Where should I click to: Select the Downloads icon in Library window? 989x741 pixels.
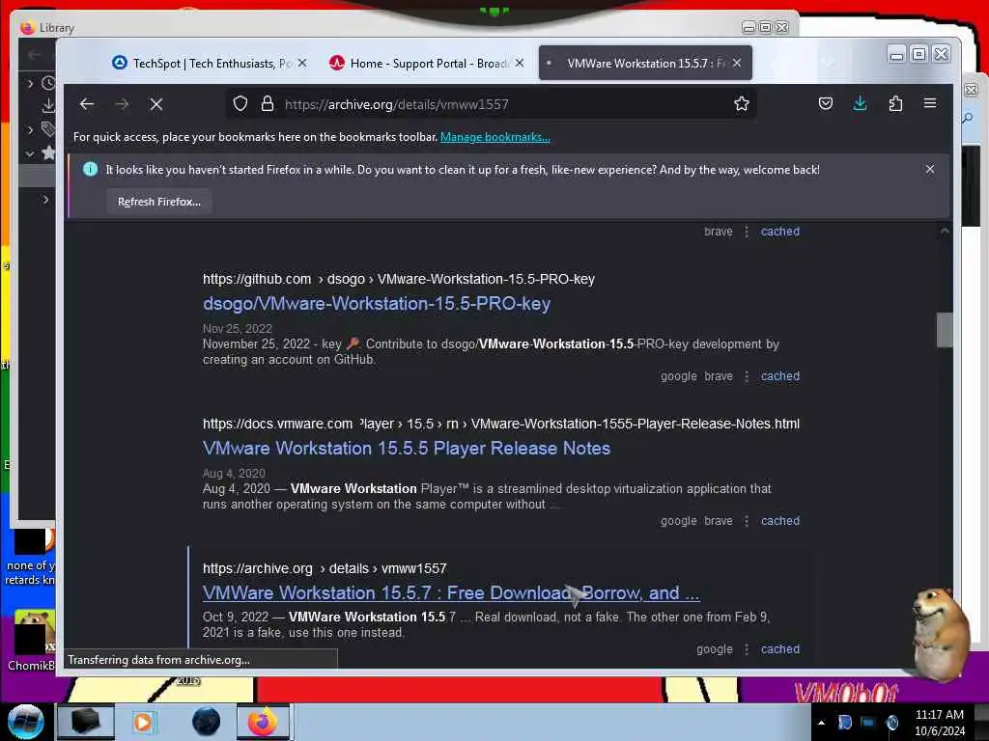pyautogui.click(x=48, y=106)
